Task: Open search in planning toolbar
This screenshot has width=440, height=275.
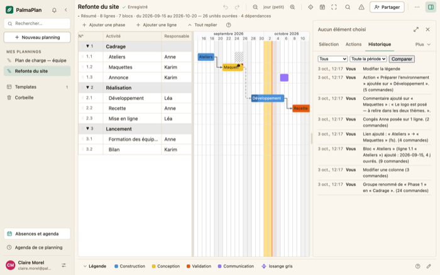Action: point(348,7)
